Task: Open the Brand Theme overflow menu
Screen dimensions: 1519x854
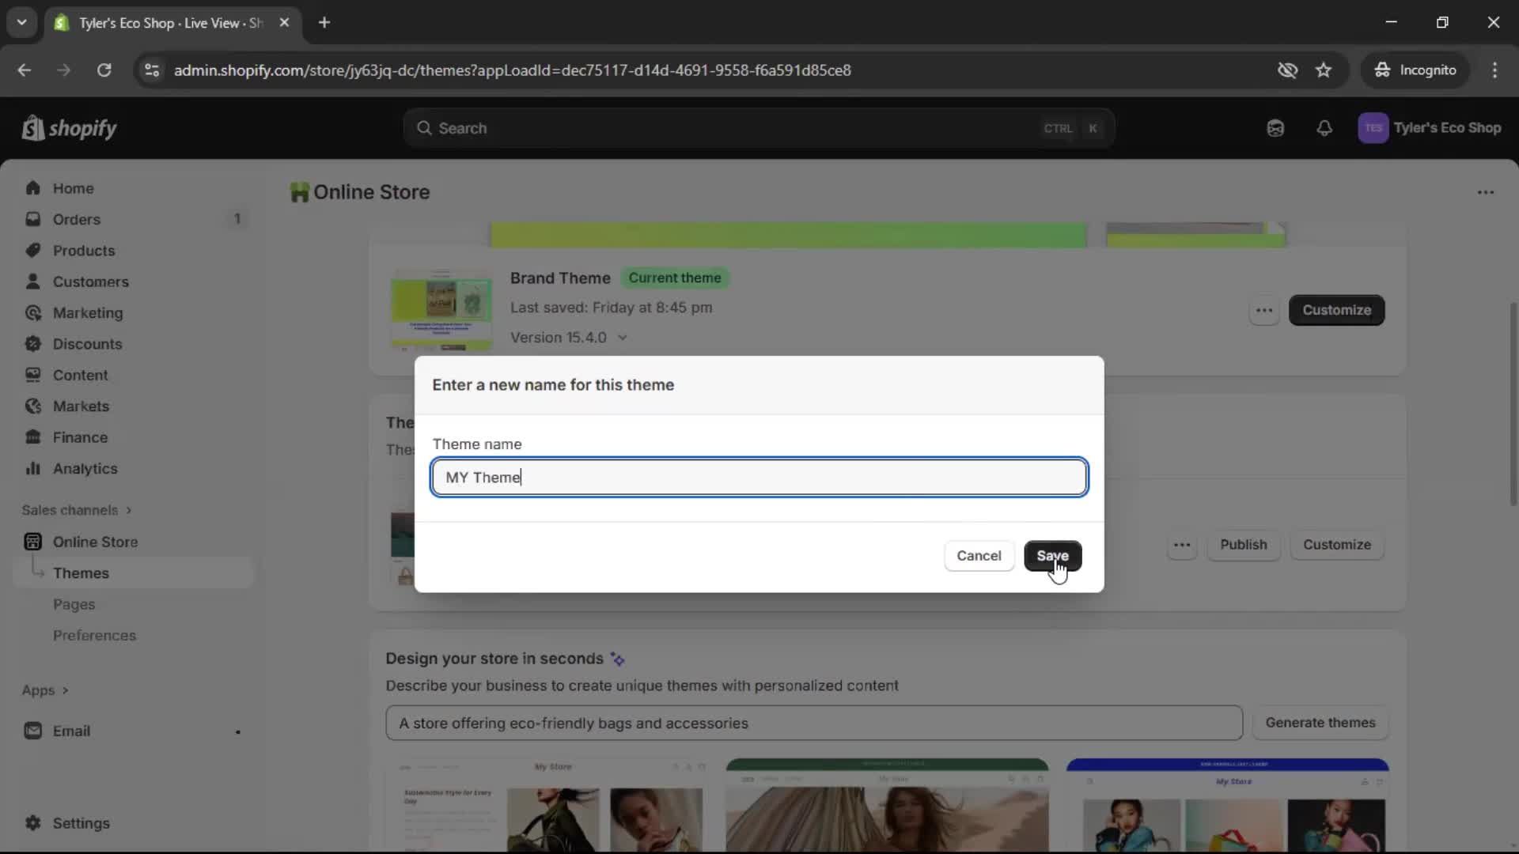Action: tap(1263, 310)
